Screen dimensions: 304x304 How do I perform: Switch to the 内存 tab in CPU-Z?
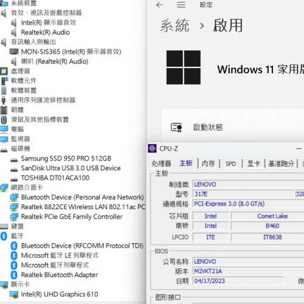(x=208, y=164)
